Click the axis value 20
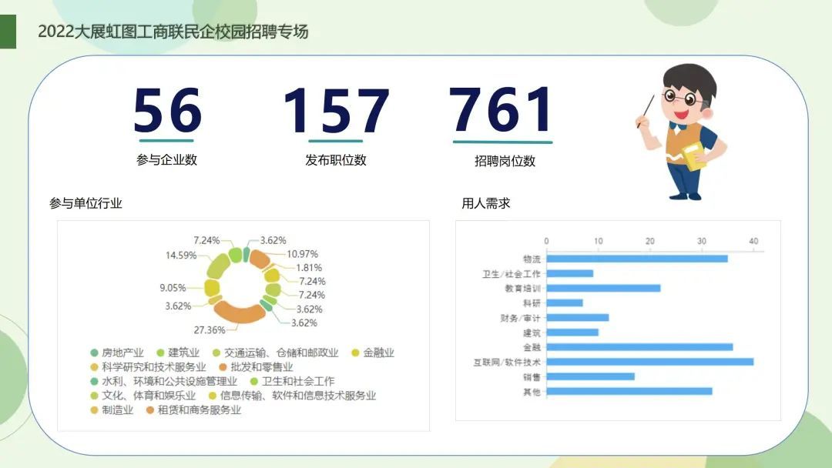Image resolution: width=832 pixels, height=468 pixels. click(650, 241)
